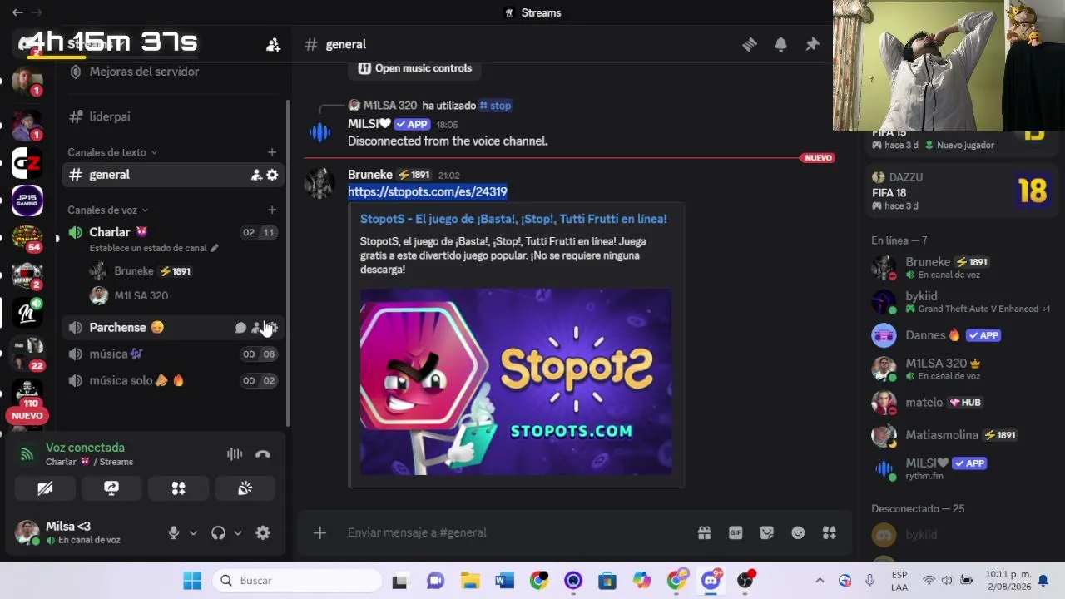
Task: Open the soundboard panel
Action: tap(245, 488)
